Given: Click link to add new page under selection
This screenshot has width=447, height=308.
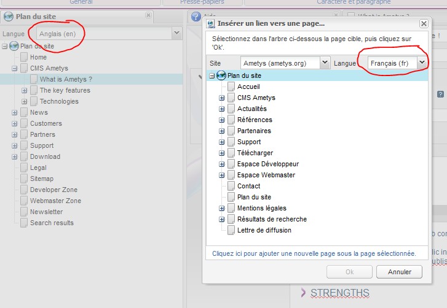Looking at the screenshot, I should [314, 253].
